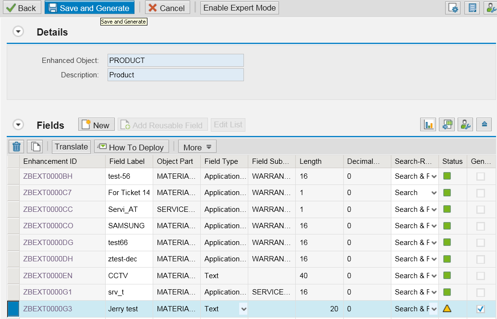Open enhancement ZBEXT0000G1 link
Viewport: 497px width, 319px height.
48,292
